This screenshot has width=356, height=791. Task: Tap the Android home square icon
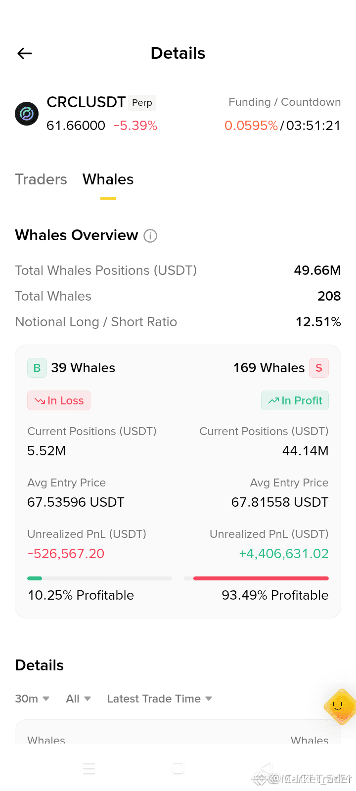pos(178,768)
